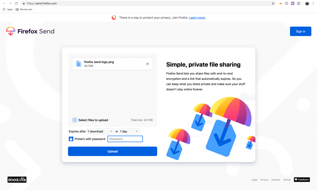Toggle the Protect with password checkbox
This screenshot has width=317, height=190.
click(71, 139)
